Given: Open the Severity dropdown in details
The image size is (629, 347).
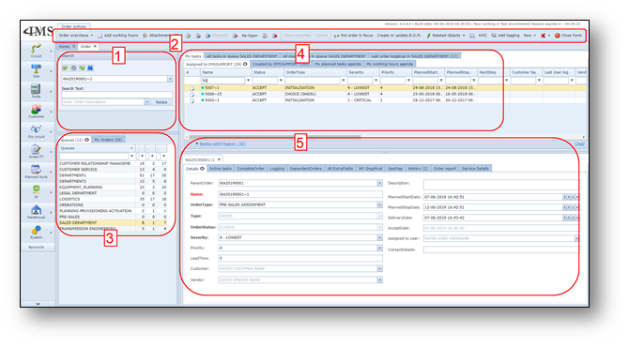Looking at the screenshot, I should pyautogui.click(x=379, y=237).
